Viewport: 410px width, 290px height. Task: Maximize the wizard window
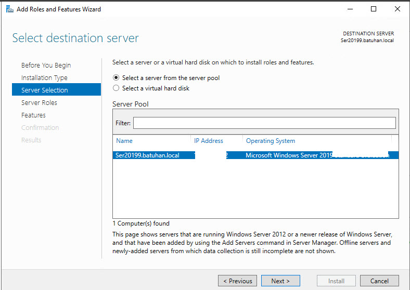(x=374, y=9)
